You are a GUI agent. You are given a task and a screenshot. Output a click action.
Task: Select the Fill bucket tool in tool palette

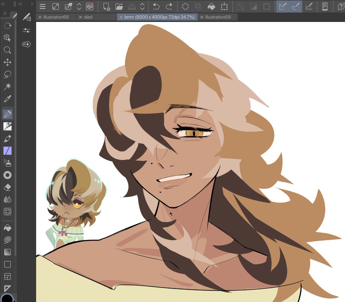click(x=7, y=228)
